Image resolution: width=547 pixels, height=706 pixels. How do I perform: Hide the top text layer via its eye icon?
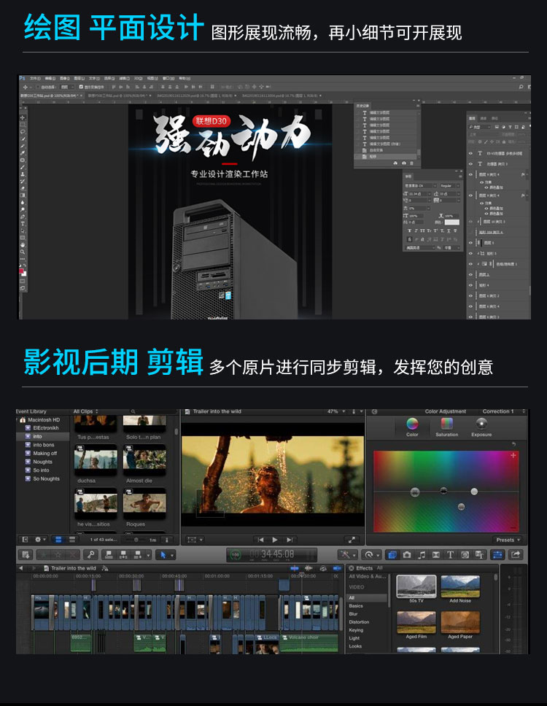point(470,153)
